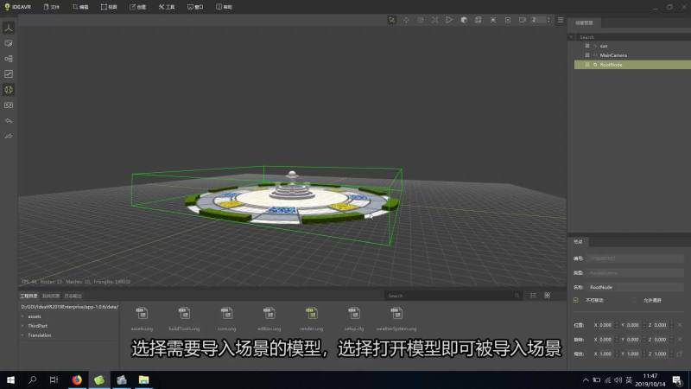Click the scale X stepper arrows
This screenshot has height=389, width=691.
point(617,354)
